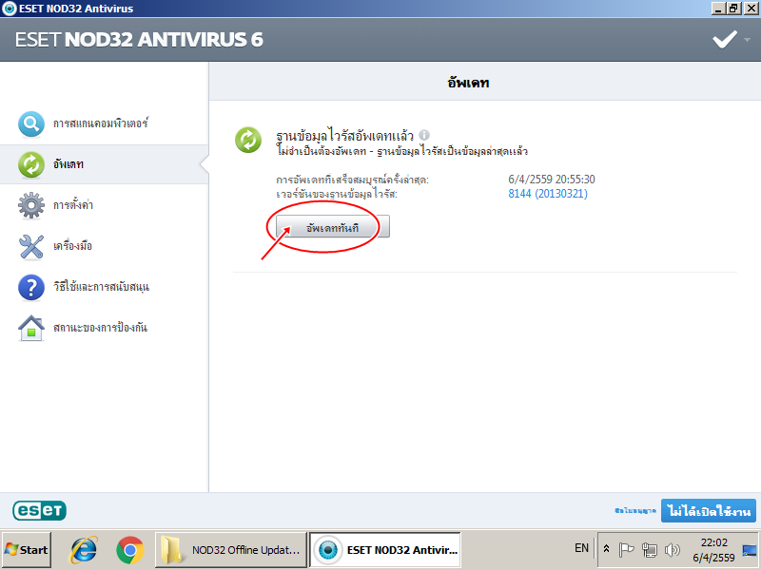Click the blue ไม่ได้เปิดใช้งาน button

[x=709, y=511]
